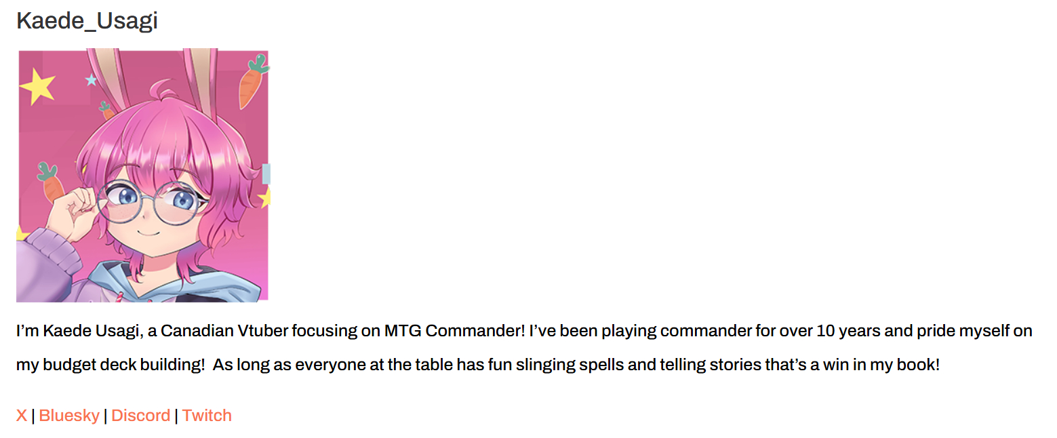The height and width of the screenshot is (438, 1057).
Task: Click the small blue star in avatar
Action: pyautogui.click(x=91, y=80)
